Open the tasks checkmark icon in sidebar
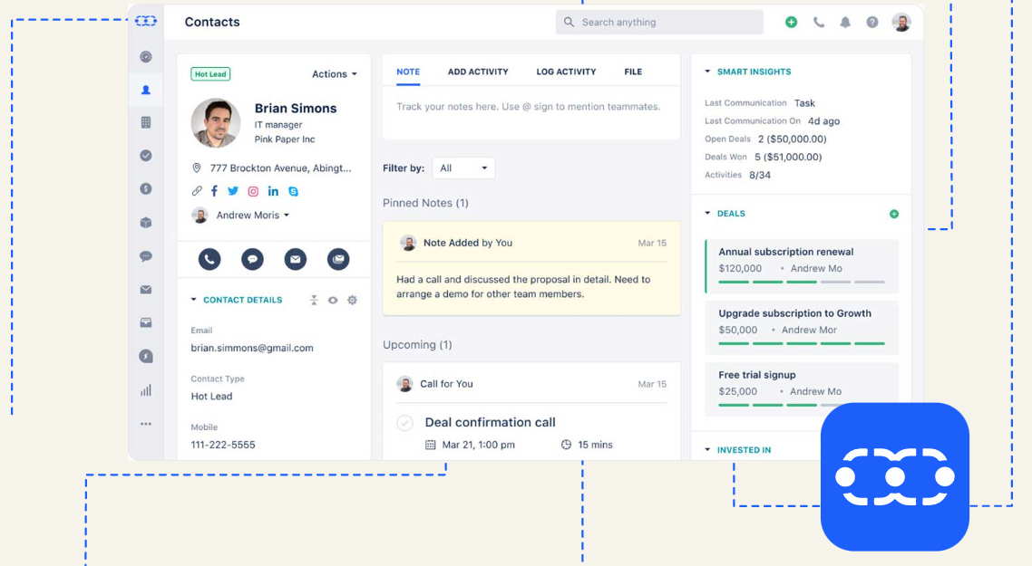Image resolution: width=1032 pixels, height=566 pixels. click(x=146, y=155)
